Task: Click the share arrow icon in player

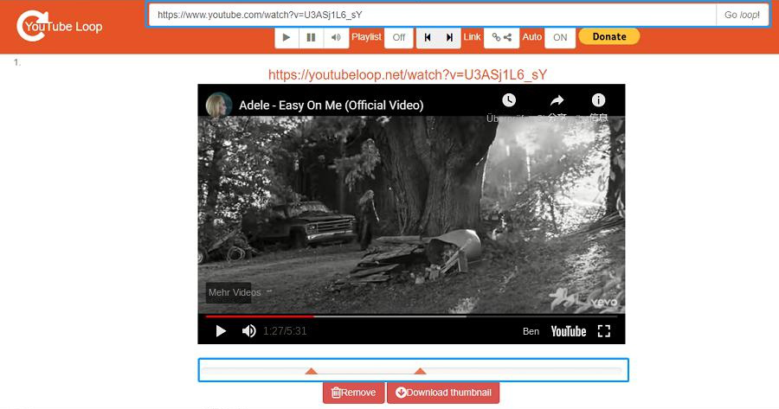Action: pyautogui.click(x=557, y=100)
